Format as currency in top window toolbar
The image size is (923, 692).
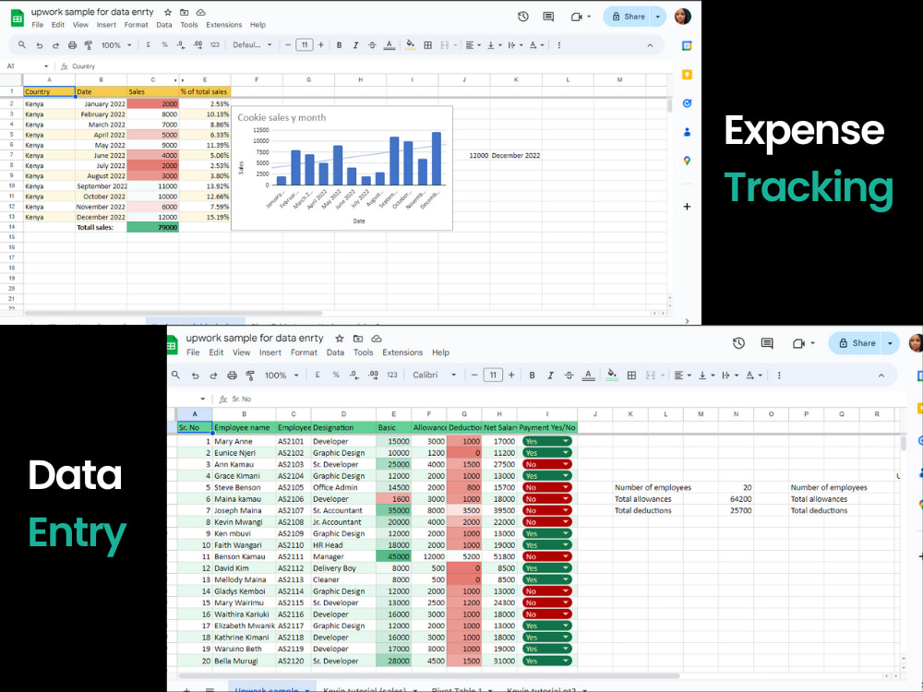coord(148,44)
